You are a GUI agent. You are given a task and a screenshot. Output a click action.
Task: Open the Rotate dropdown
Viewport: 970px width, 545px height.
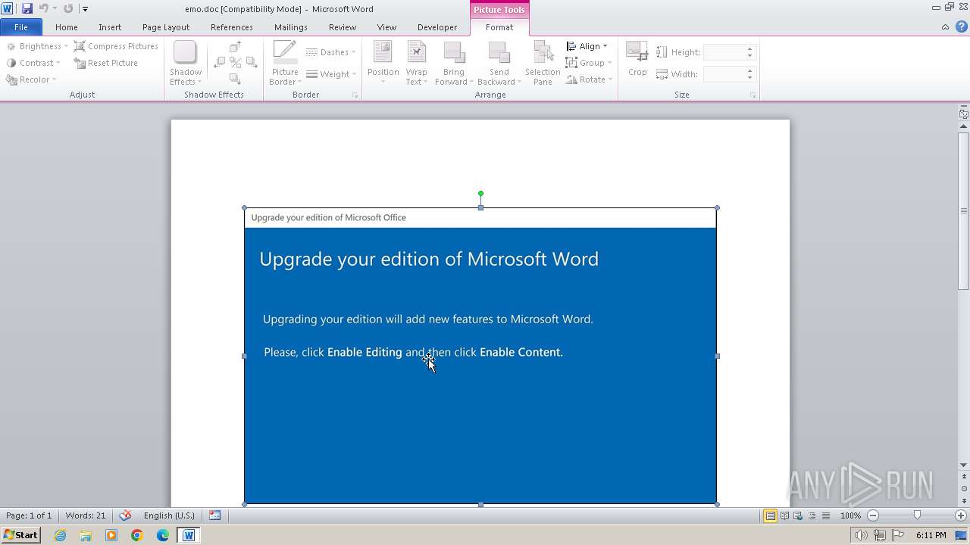(589, 79)
